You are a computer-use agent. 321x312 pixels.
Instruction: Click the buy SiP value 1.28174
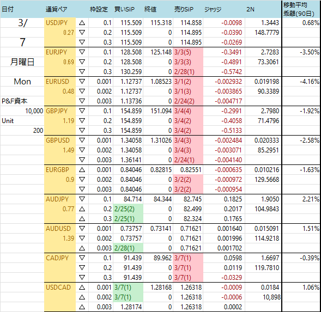(x=131, y=307)
